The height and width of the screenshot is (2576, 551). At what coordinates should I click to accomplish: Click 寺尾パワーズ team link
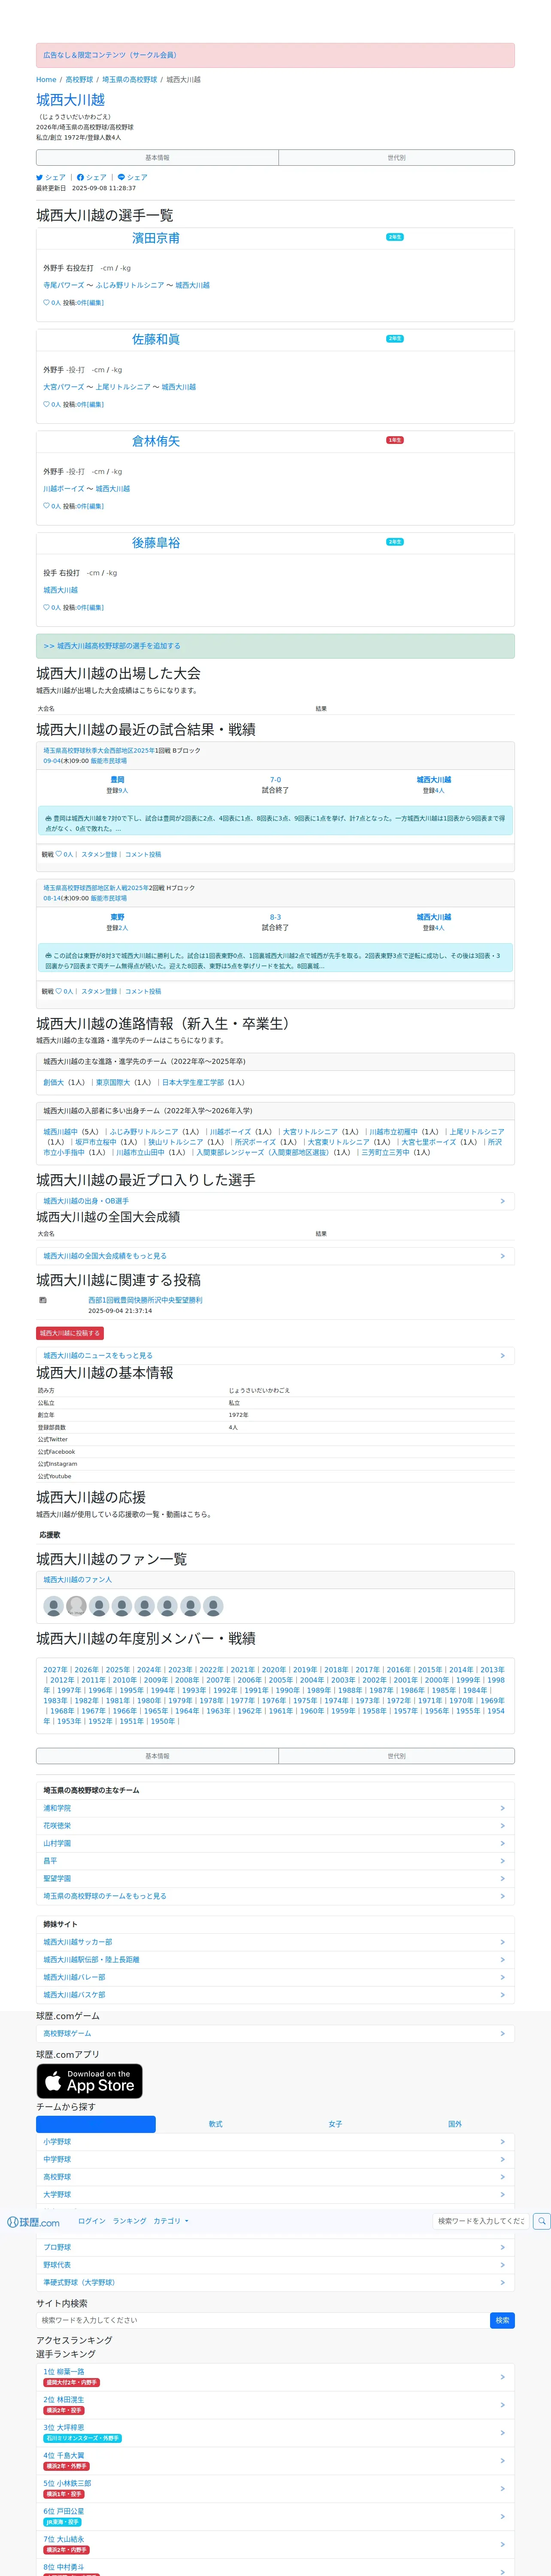pyautogui.click(x=64, y=285)
